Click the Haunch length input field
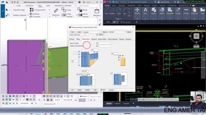The image size is (206, 115). click(x=105, y=43)
